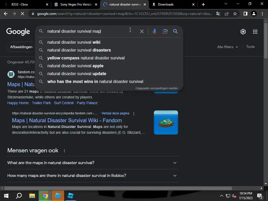Click the URL address bar
The image size is (268, 201).
point(125,14)
